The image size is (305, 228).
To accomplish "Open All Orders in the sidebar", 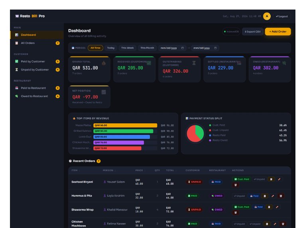I will (x=37, y=43).
